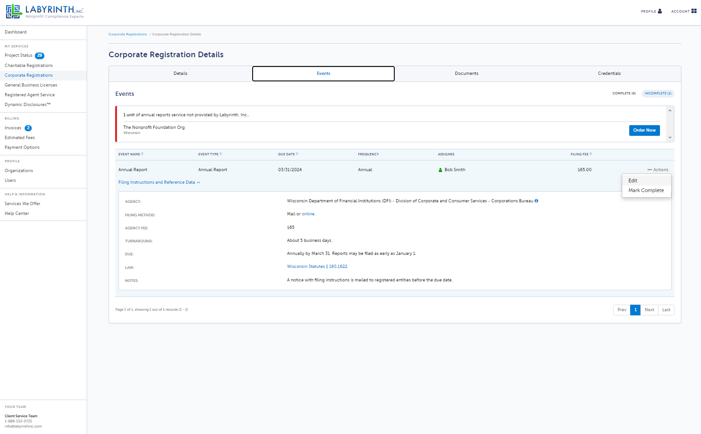Click the Labyrinth Inc. logo
The image size is (701, 434).
45,12
